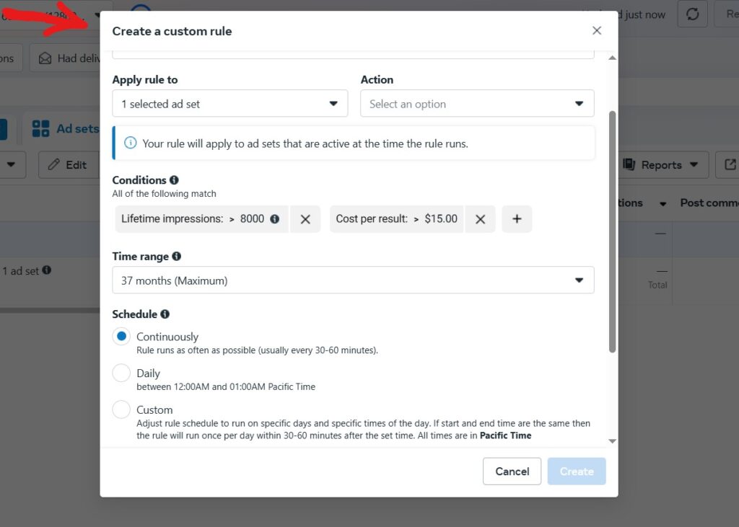Click the dialog scrollbar up arrow
Image resolution: width=739 pixels, height=527 pixels.
612,58
